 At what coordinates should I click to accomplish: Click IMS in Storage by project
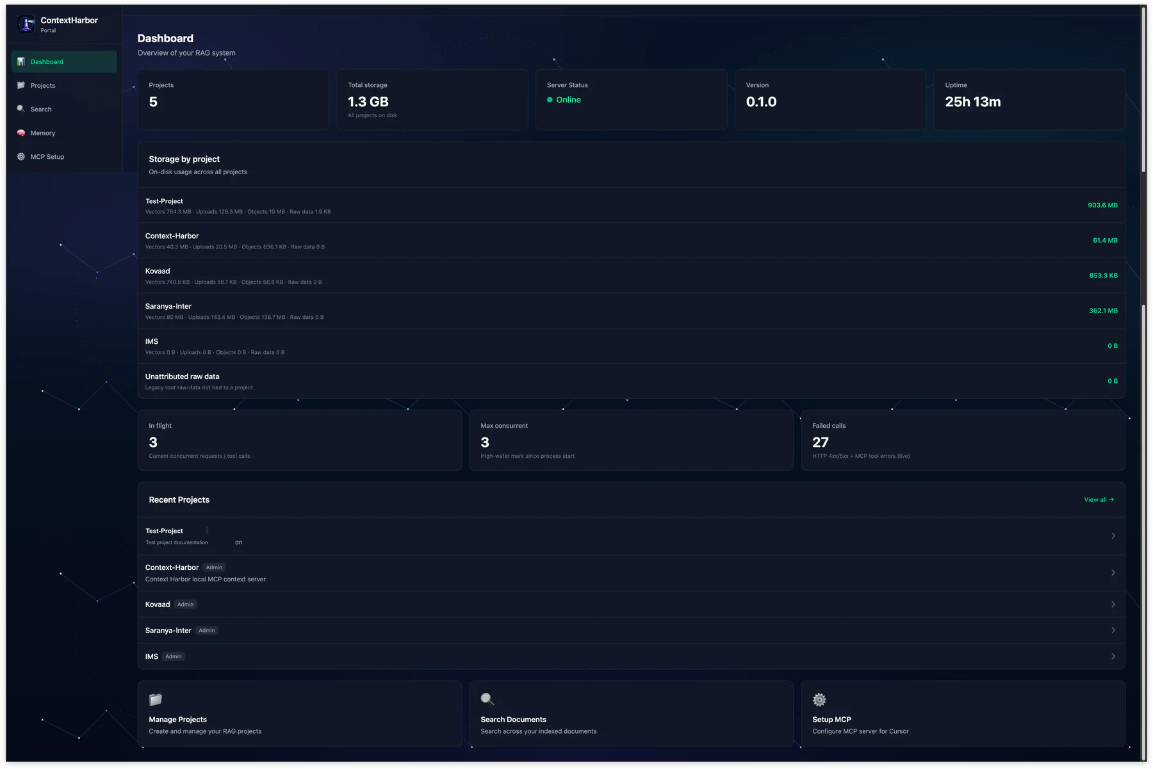152,342
